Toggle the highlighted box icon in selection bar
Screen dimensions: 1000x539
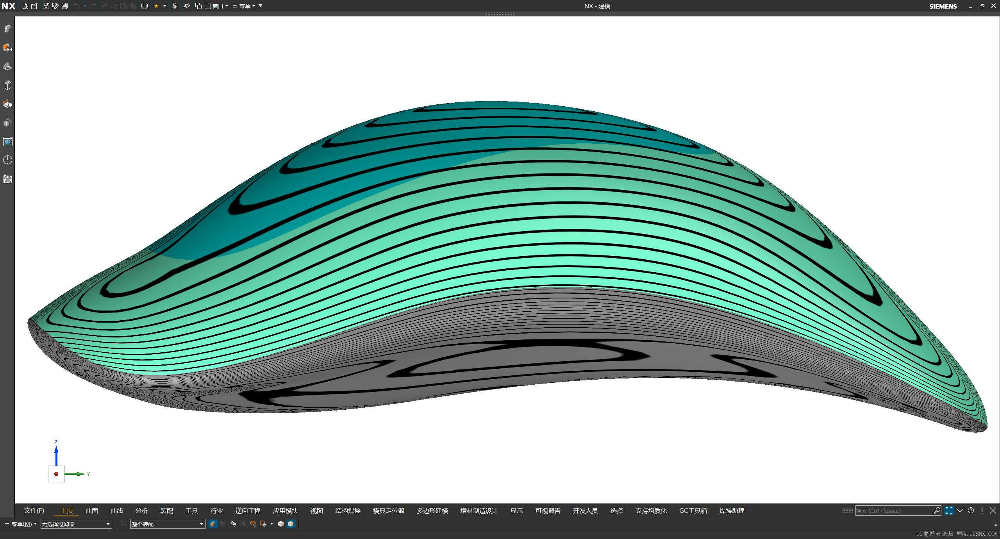click(291, 524)
